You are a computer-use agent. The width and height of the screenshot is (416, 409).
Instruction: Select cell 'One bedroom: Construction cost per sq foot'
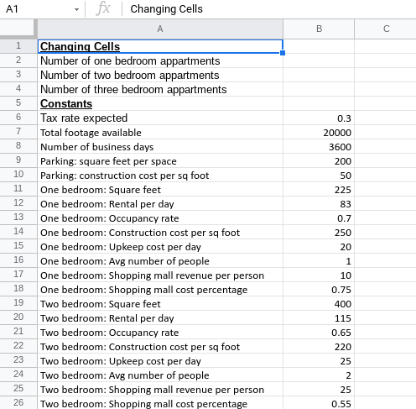(160, 232)
